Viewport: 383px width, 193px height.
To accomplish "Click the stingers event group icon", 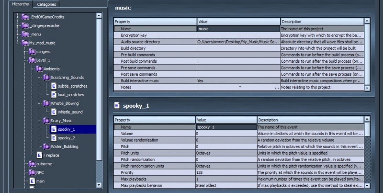I will click(x=32, y=52).
